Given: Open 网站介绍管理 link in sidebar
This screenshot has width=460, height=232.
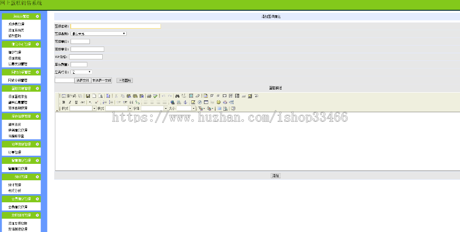Looking at the screenshot, I should [17, 80].
